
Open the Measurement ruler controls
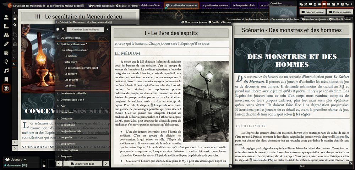click(x=6, y=26)
